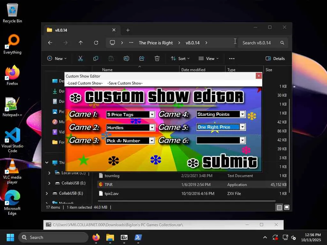Open Visual Studio Code desktop shortcut
Image resolution: width=327 pixels, height=245 pixels.
tap(12, 140)
